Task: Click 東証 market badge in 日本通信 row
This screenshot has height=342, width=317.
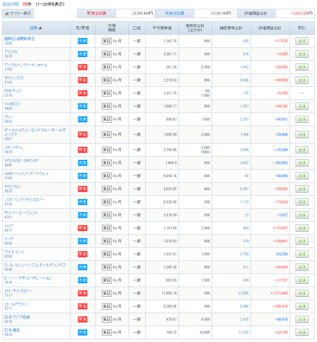Action: 107,332
